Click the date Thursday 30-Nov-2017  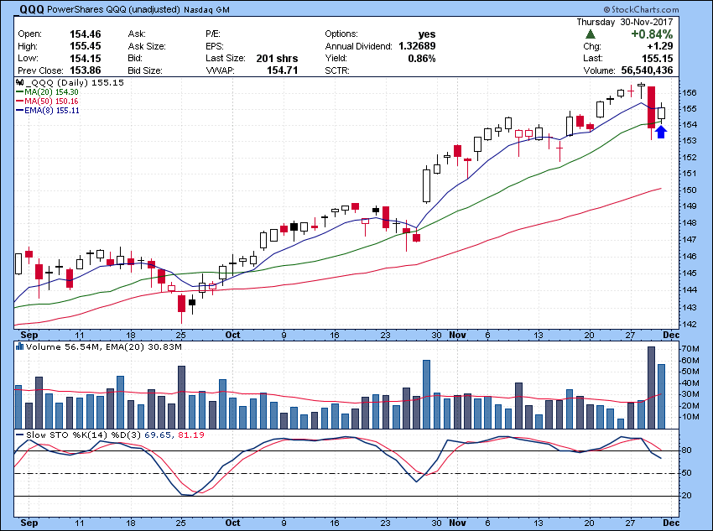coord(625,22)
